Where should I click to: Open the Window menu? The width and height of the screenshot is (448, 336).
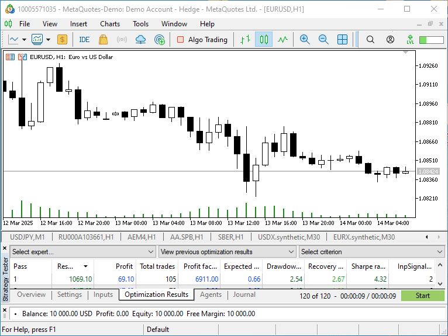(174, 24)
